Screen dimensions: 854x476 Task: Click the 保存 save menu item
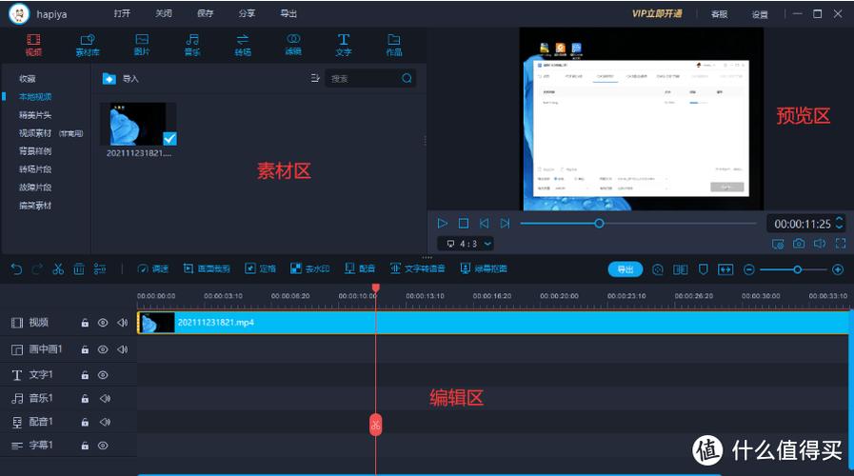(206, 13)
